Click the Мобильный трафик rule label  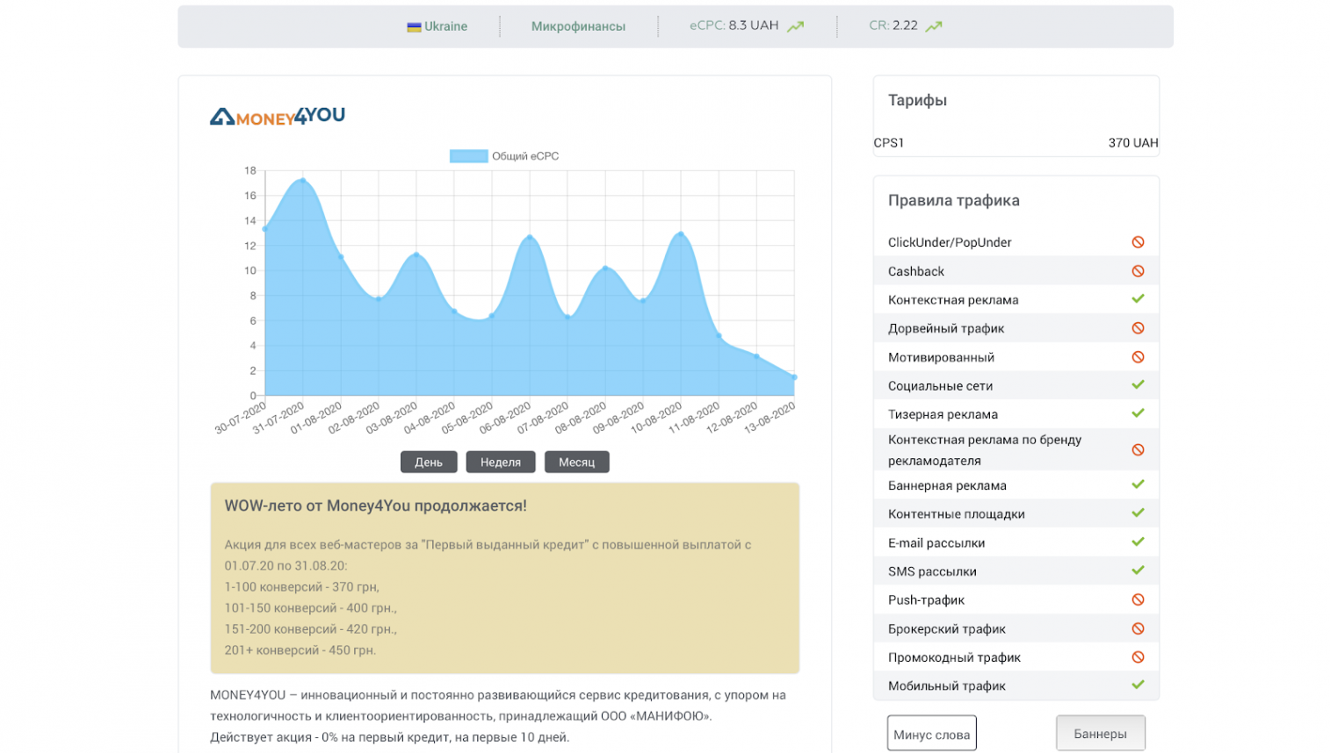[x=946, y=686]
